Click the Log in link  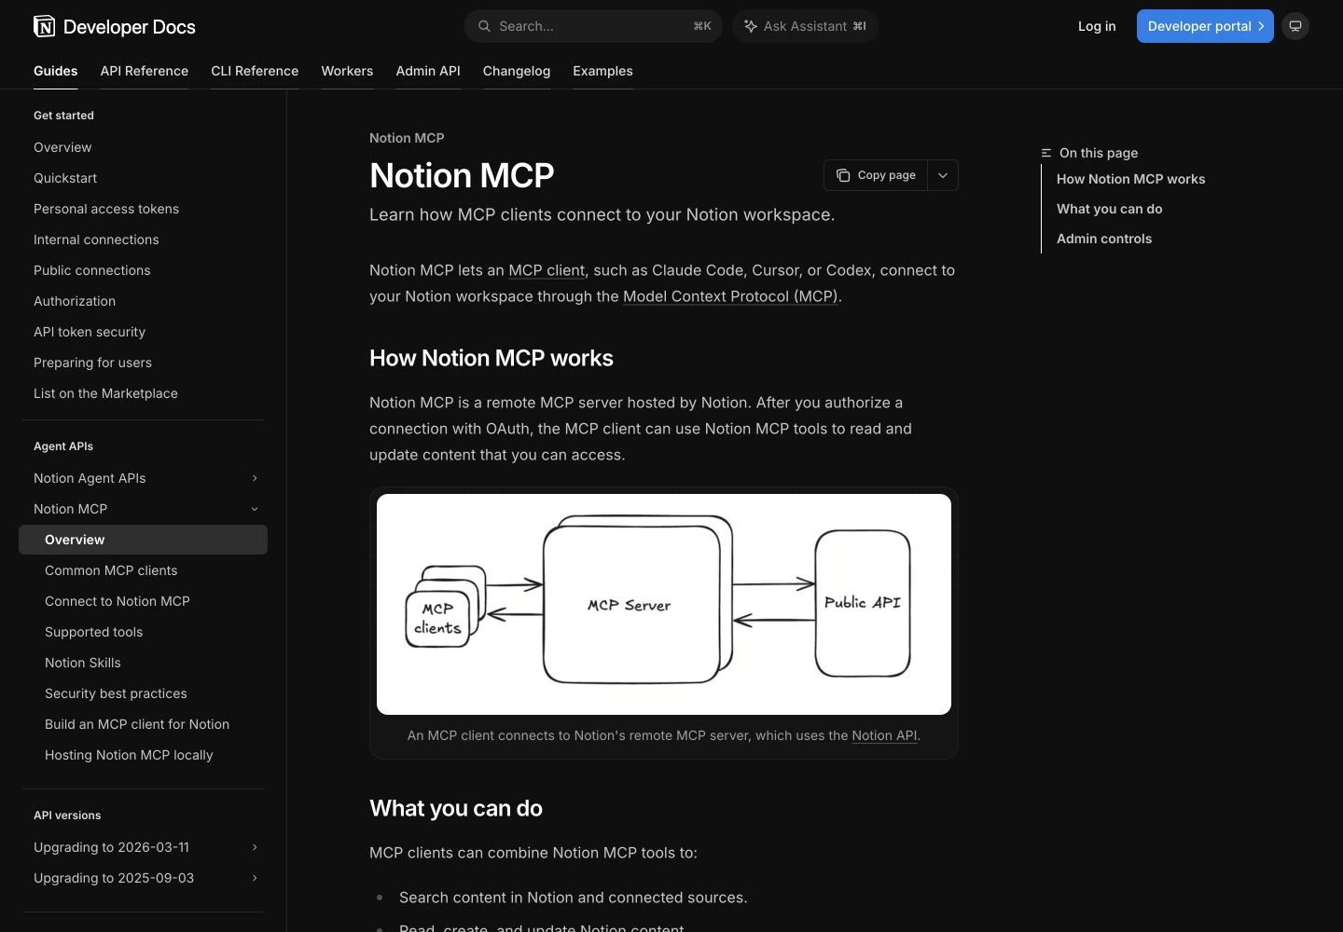1097,26
